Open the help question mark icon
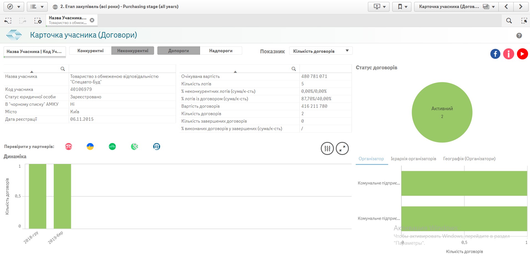The image size is (530, 256). (519, 36)
